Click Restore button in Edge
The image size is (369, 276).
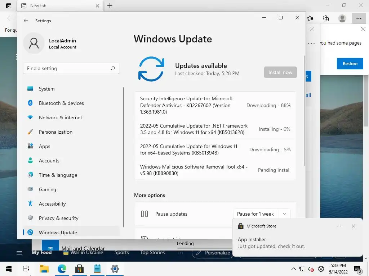(x=350, y=64)
